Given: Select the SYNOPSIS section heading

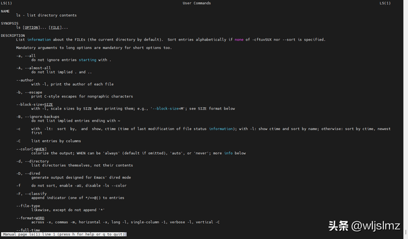Looking at the screenshot, I should tap(10, 24).
